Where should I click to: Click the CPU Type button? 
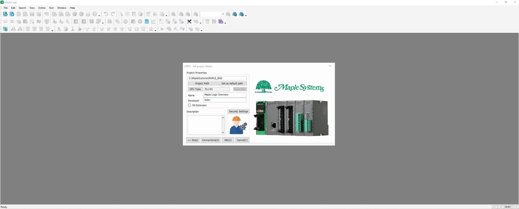195,89
